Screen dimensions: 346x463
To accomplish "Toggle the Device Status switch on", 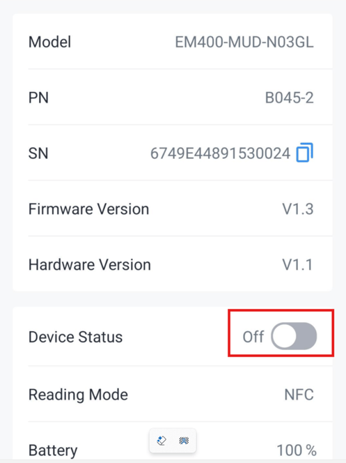I will (294, 336).
